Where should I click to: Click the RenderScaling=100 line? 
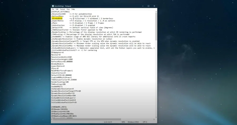(x=60, y=82)
